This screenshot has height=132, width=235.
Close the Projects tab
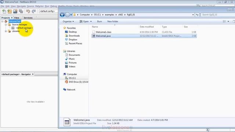12,18
